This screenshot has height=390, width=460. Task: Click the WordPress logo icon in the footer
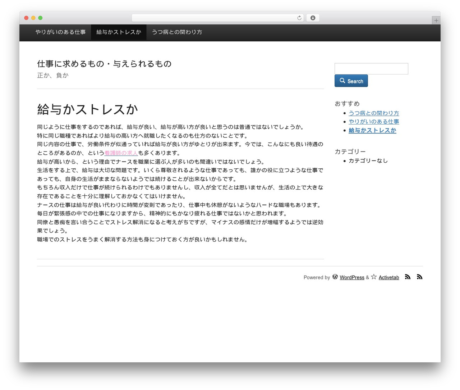click(335, 277)
